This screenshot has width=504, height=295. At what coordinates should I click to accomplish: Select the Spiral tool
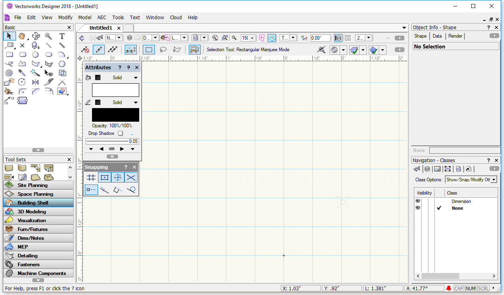point(9,73)
